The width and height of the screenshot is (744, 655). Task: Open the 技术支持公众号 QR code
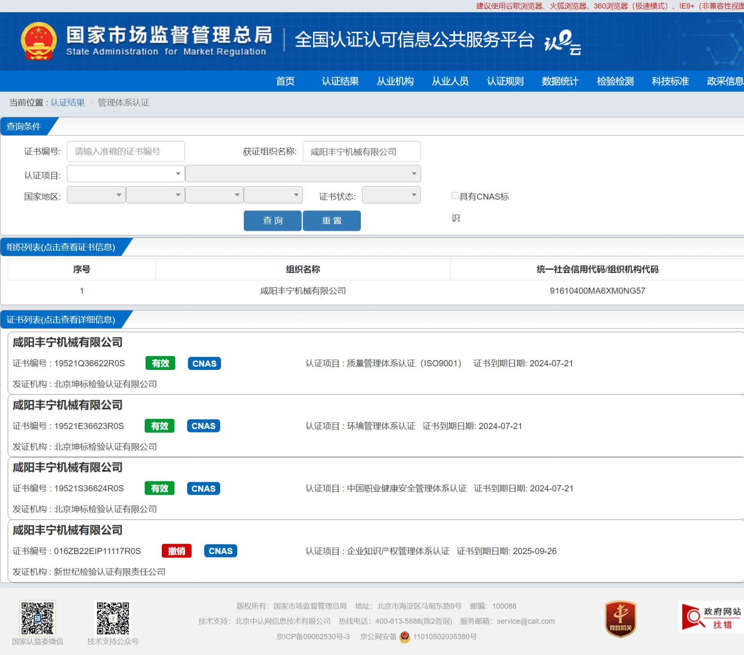(113, 618)
